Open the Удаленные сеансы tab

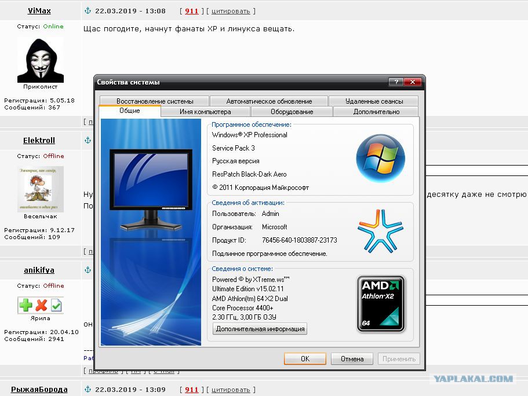click(374, 101)
